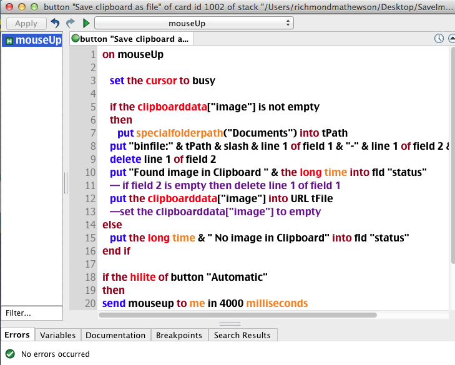Screen dimensions: 455x365
Task: Click the green checkmark icon in Errors pane
Action: click(x=10, y=354)
